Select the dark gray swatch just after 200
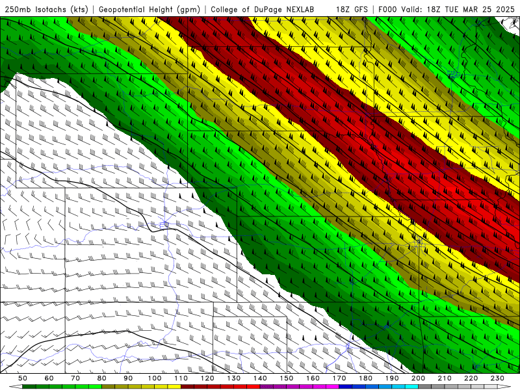Screen dimensions: 520x390 pyautogui.click(x=425, y=387)
